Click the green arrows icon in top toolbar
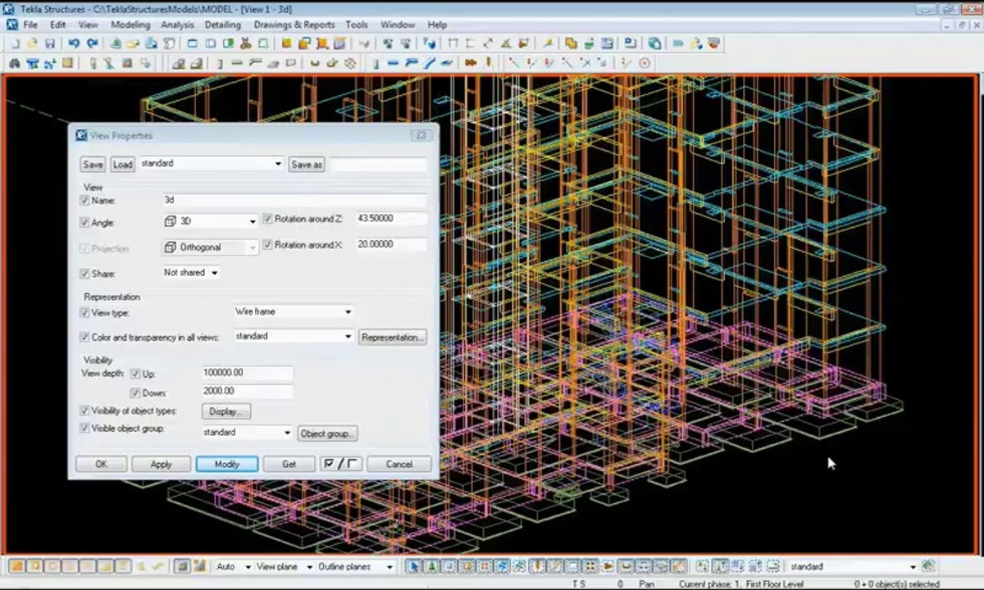 coord(678,43)
